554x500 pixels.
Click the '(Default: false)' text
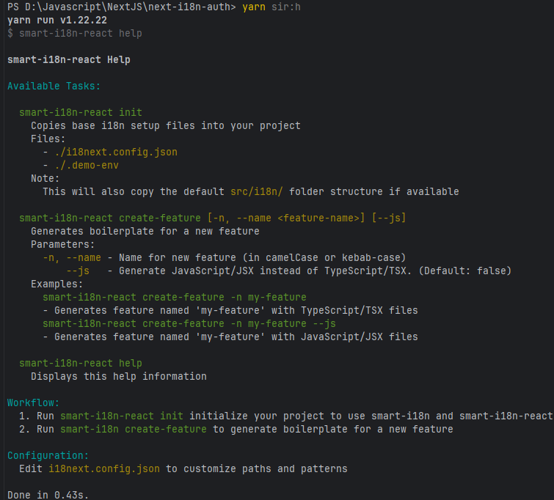[x=464, y=271]
